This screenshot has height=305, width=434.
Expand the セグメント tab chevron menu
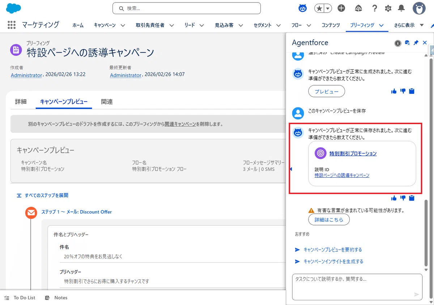click(x=278, y=25)
